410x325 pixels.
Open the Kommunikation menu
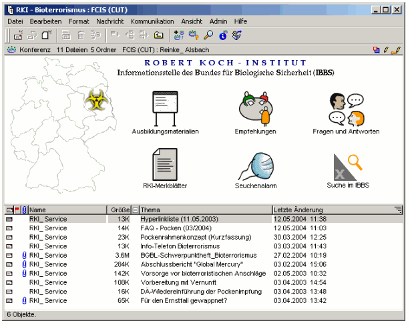coord(152,21)
